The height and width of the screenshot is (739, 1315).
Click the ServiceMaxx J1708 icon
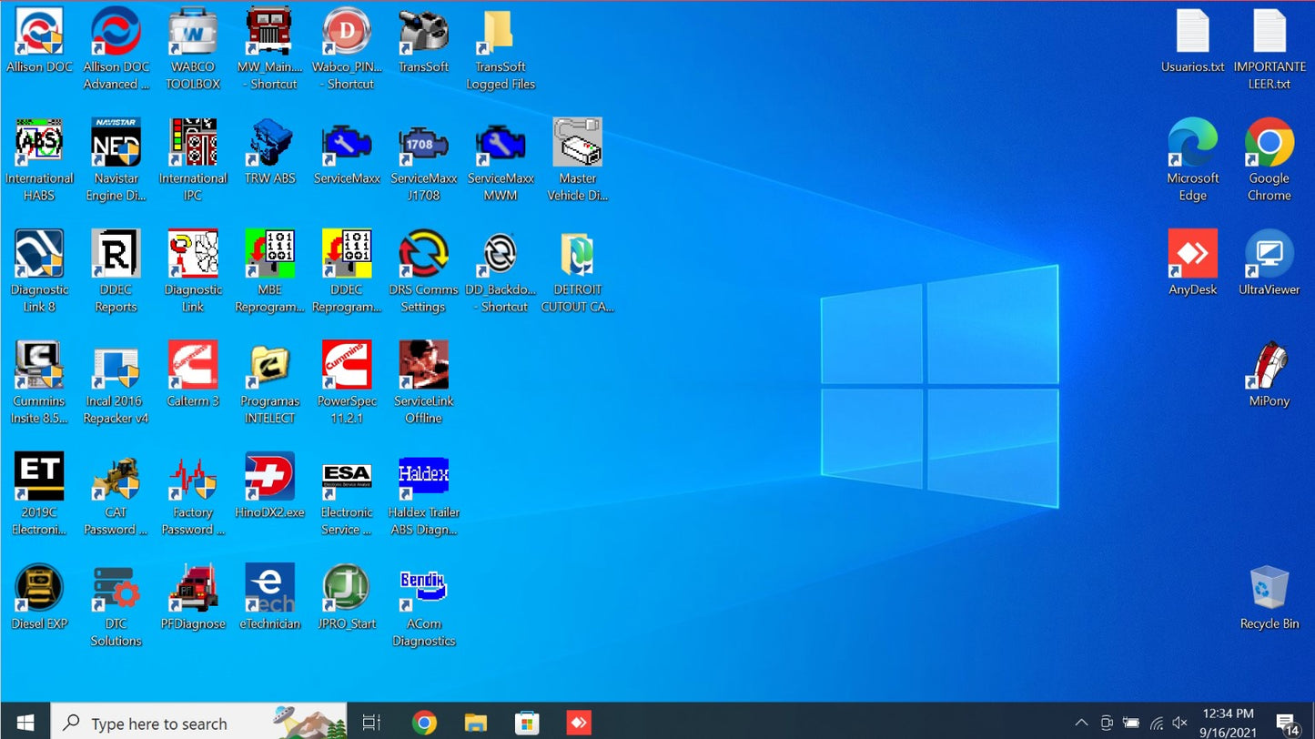click(423, 144)
